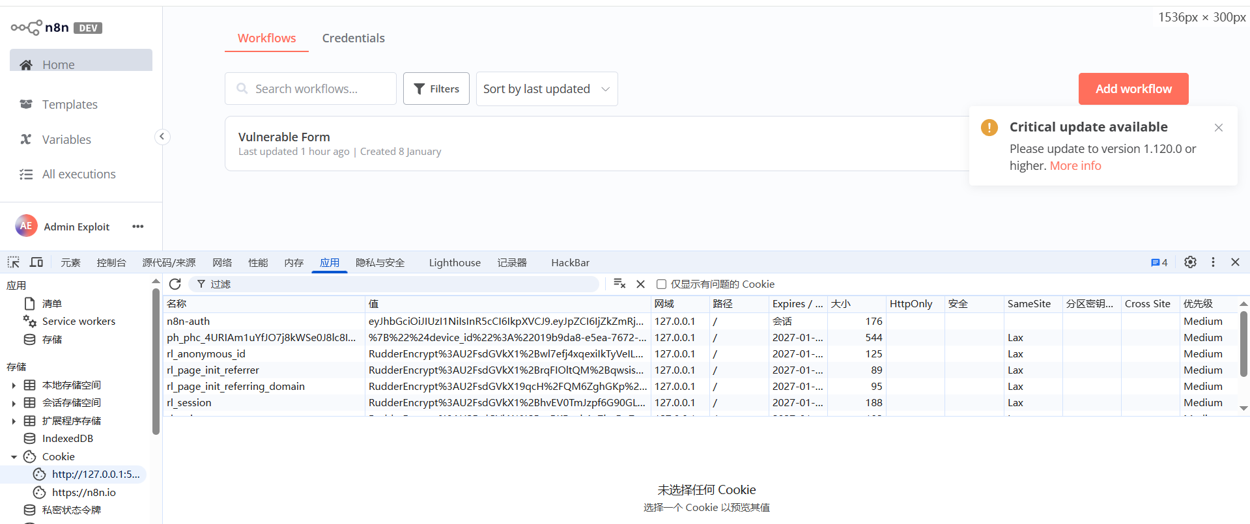1250x524 pixels.
Task: Open the Filters button
Action: click(x=436, y=89)
